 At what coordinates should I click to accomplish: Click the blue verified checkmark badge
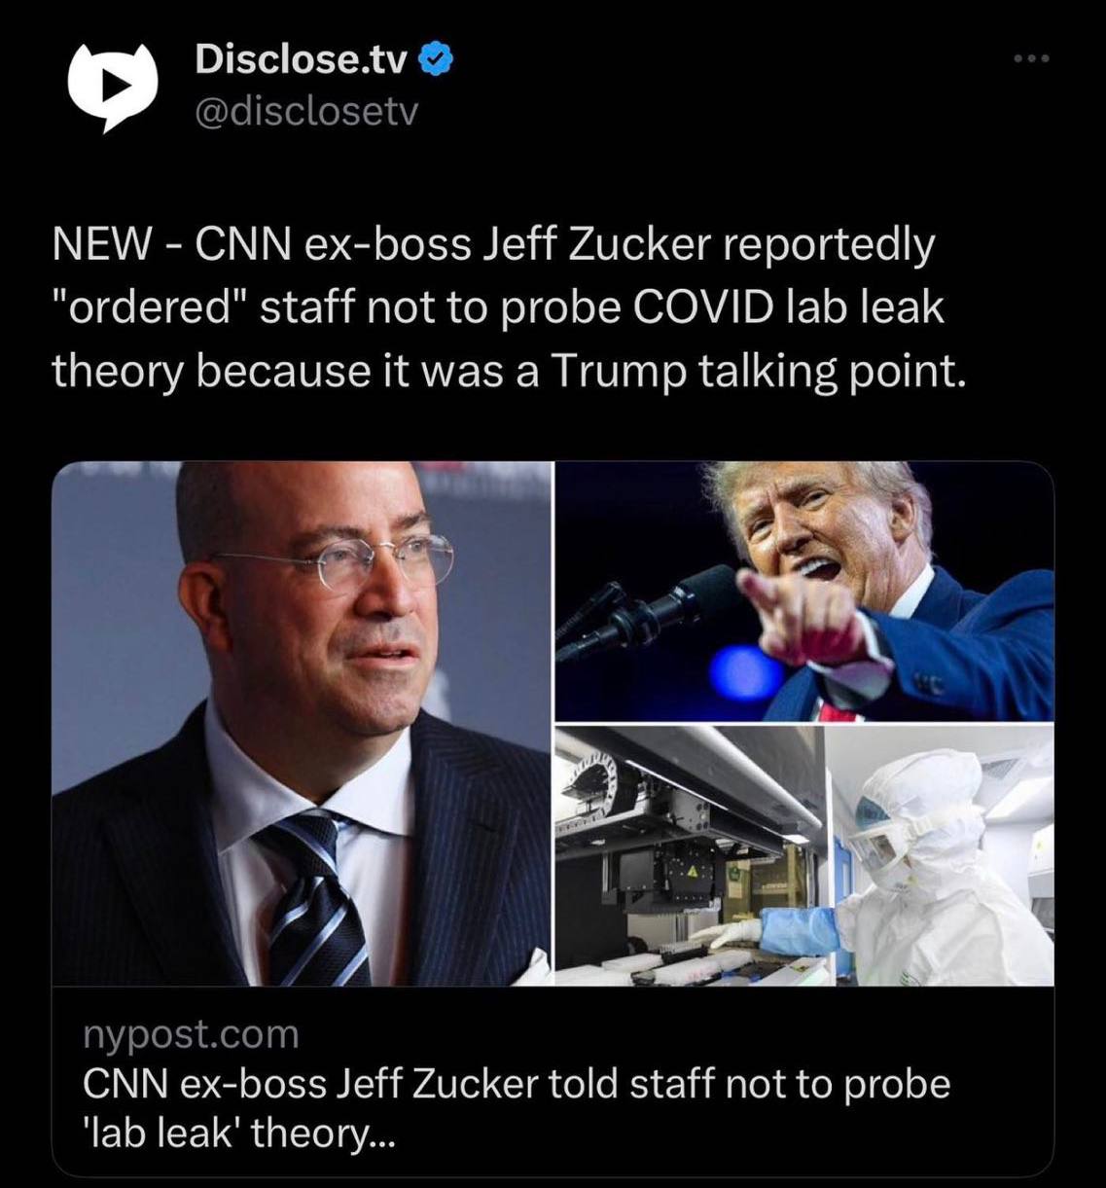[x=435, y=60]
